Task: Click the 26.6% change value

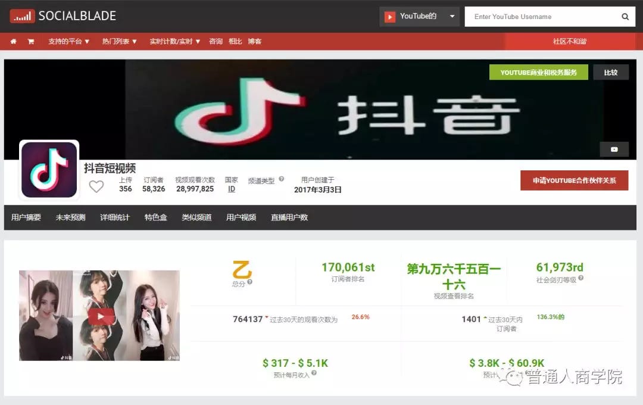Action: tap(360, 317)
